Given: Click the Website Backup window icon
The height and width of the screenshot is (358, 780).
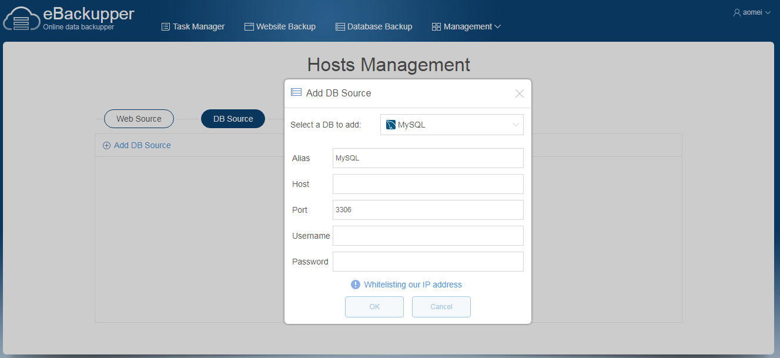Looking at the screenshot, I should [x=249, y=26].
